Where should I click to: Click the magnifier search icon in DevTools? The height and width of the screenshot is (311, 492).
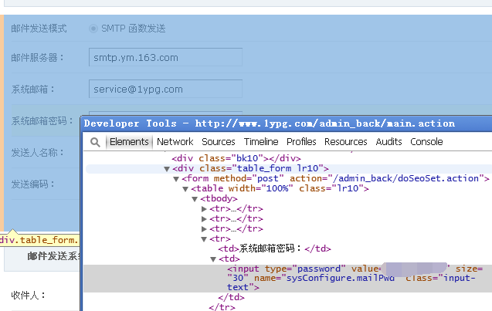coord(95,142)
